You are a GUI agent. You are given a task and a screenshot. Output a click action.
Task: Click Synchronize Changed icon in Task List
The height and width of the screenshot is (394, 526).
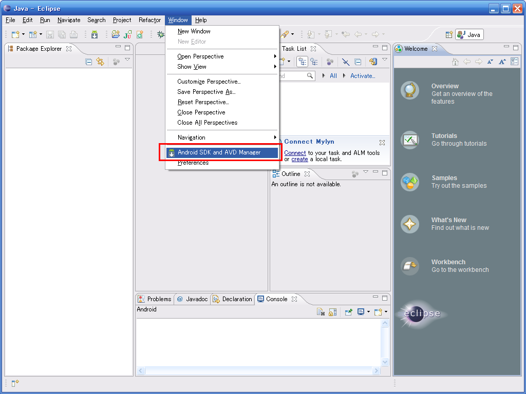(373, 62)
